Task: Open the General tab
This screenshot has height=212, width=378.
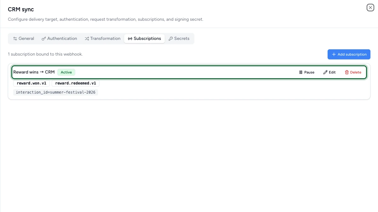Action: [x=24, y=39]
